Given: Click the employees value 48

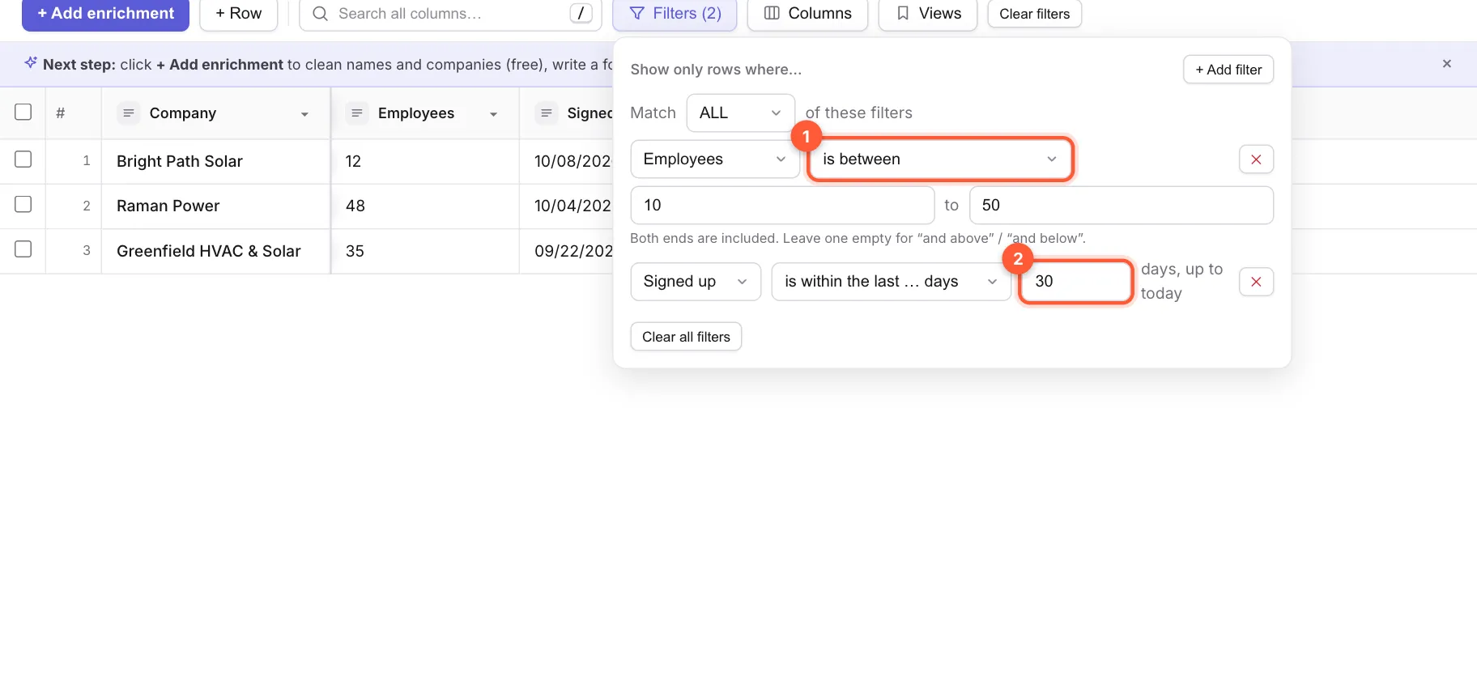Looking at the screenshot, I should tap(355, 206).
